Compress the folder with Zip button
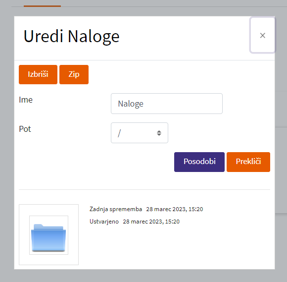 [x=74, y=74]
